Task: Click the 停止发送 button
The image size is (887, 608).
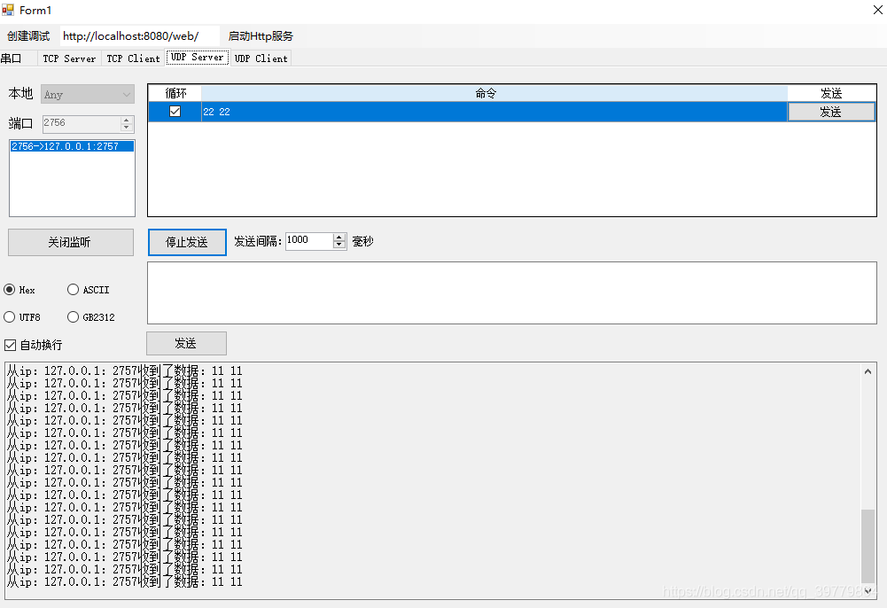Action: pyautogui.click(x=187, y=242)
